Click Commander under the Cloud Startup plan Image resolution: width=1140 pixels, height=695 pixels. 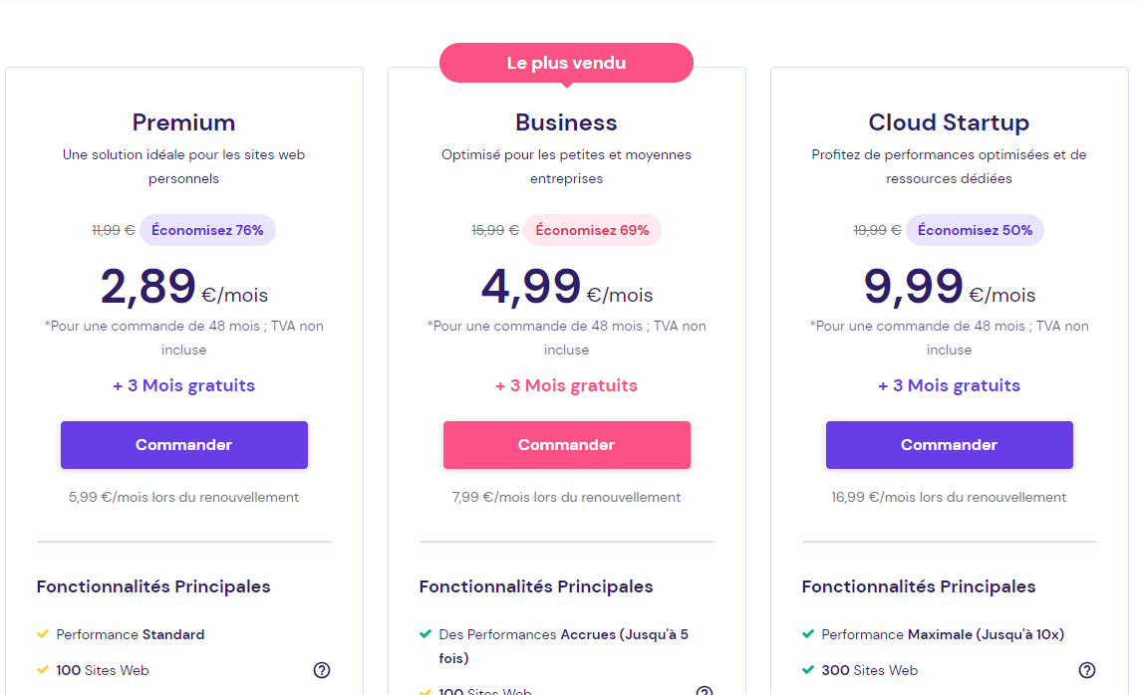[949, 444]
